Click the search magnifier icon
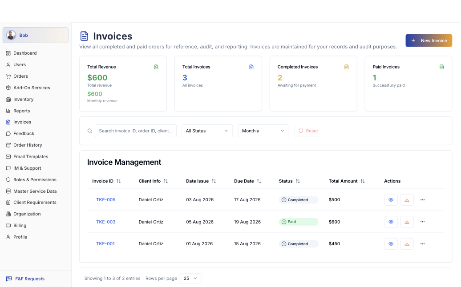 90,131
